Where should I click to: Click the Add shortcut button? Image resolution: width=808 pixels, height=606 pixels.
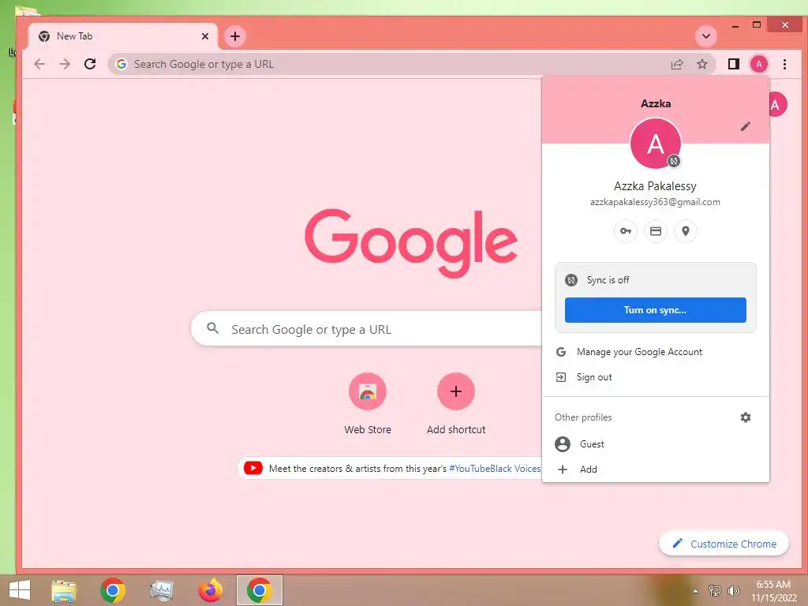coord(456,405)
